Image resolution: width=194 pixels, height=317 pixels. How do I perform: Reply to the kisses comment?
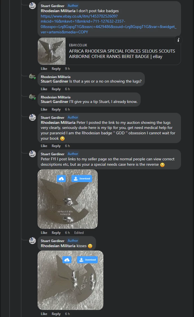(56, 314)
